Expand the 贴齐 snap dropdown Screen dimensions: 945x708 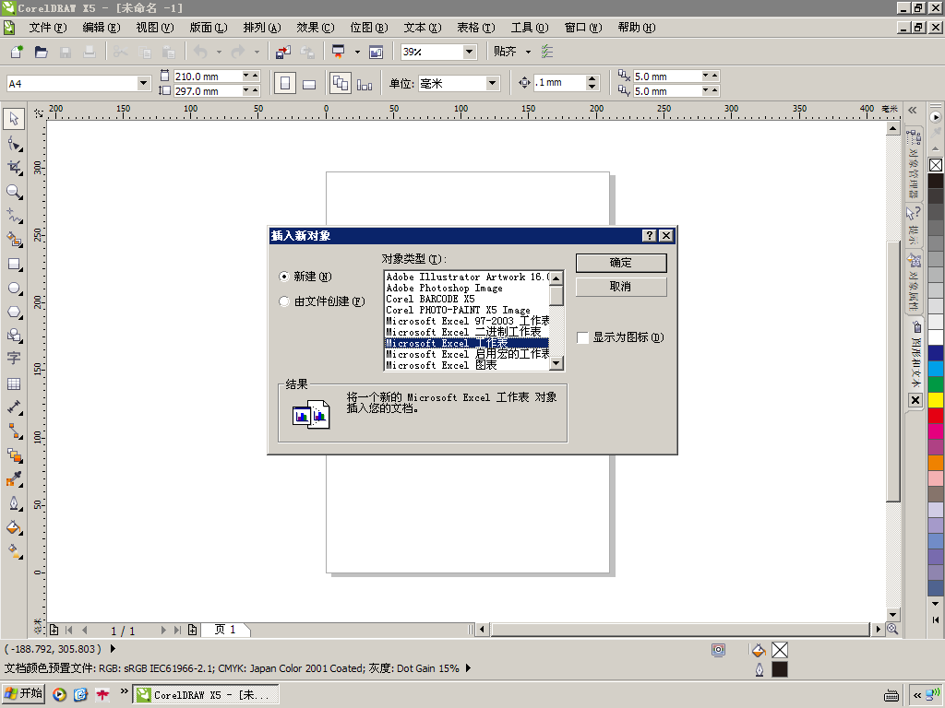529,52
